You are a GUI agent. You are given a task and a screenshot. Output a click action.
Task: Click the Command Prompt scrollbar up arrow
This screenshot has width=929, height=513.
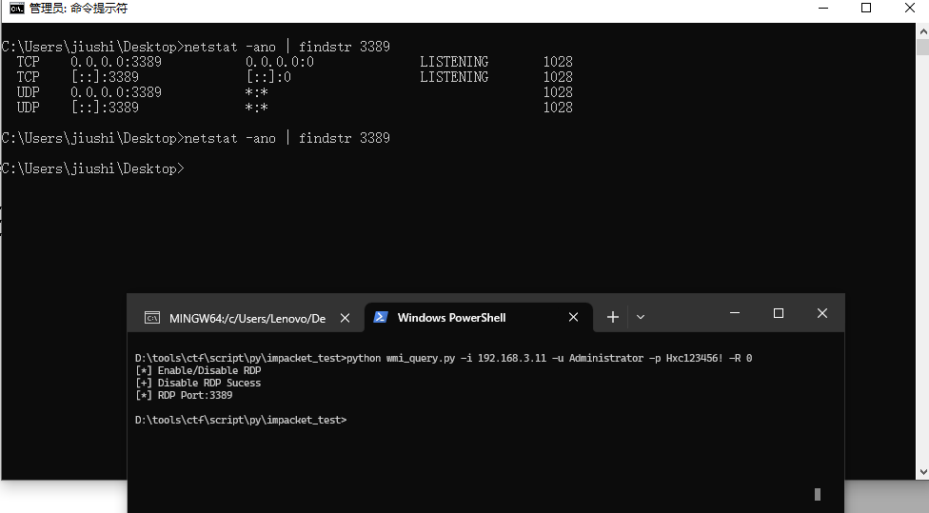(923, 30)
